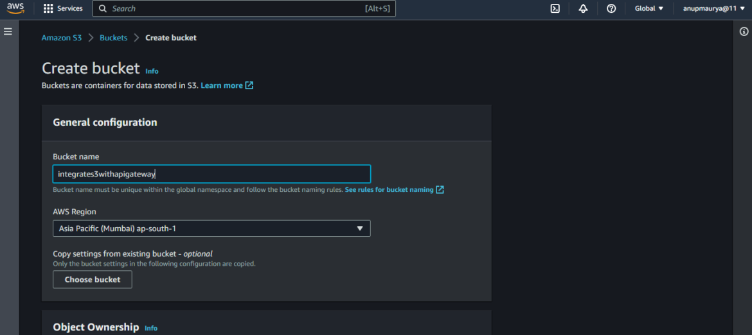752x335 pixels.
Task: Open the info panel icon on right
Action: tap(744, 31)
